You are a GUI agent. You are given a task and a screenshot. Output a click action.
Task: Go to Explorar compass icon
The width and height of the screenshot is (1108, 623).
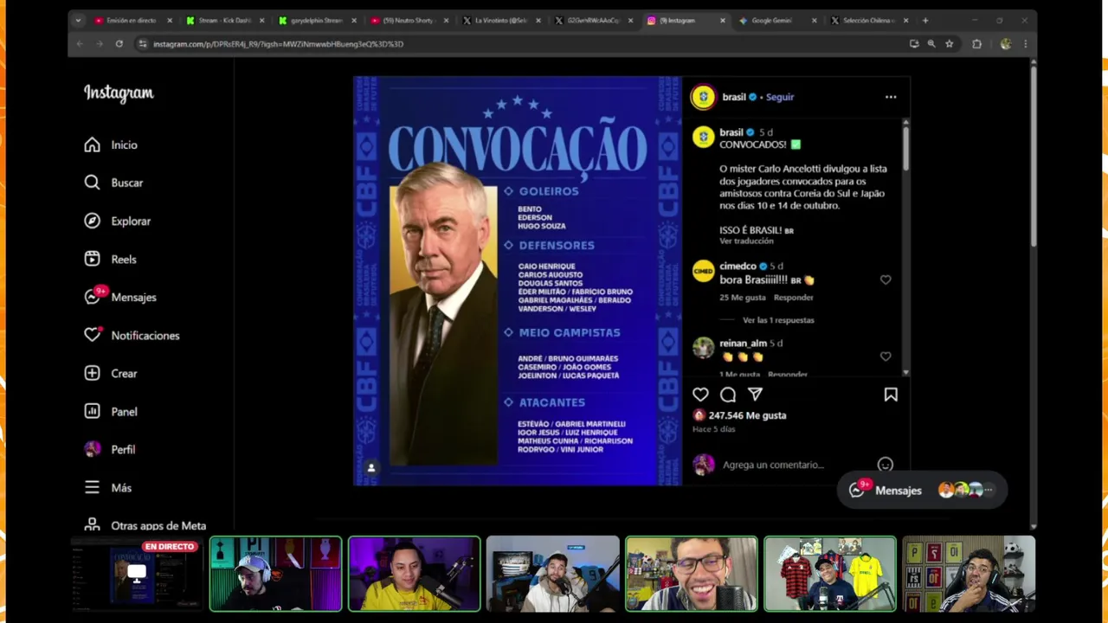(x=93, y=221)
